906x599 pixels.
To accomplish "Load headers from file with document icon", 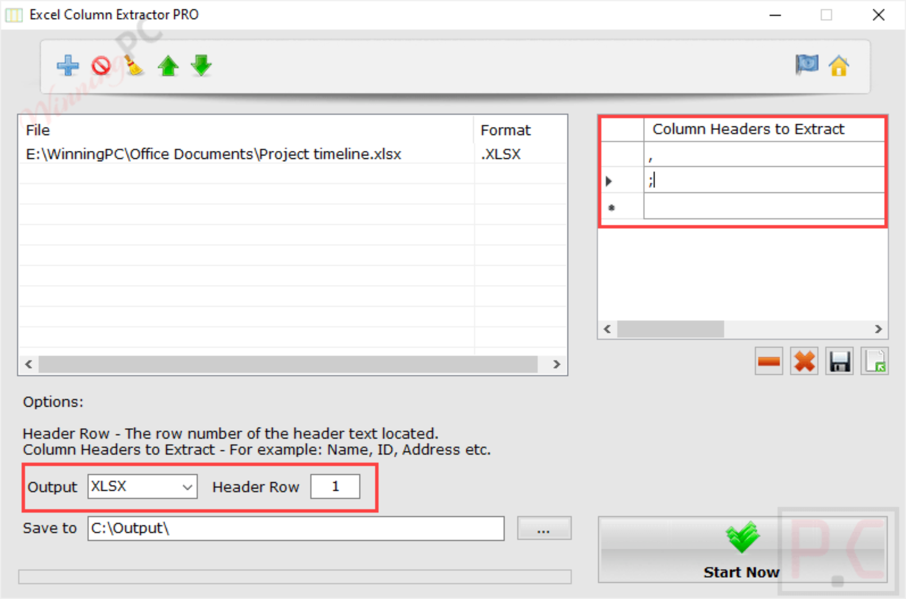I will point(875,361).
